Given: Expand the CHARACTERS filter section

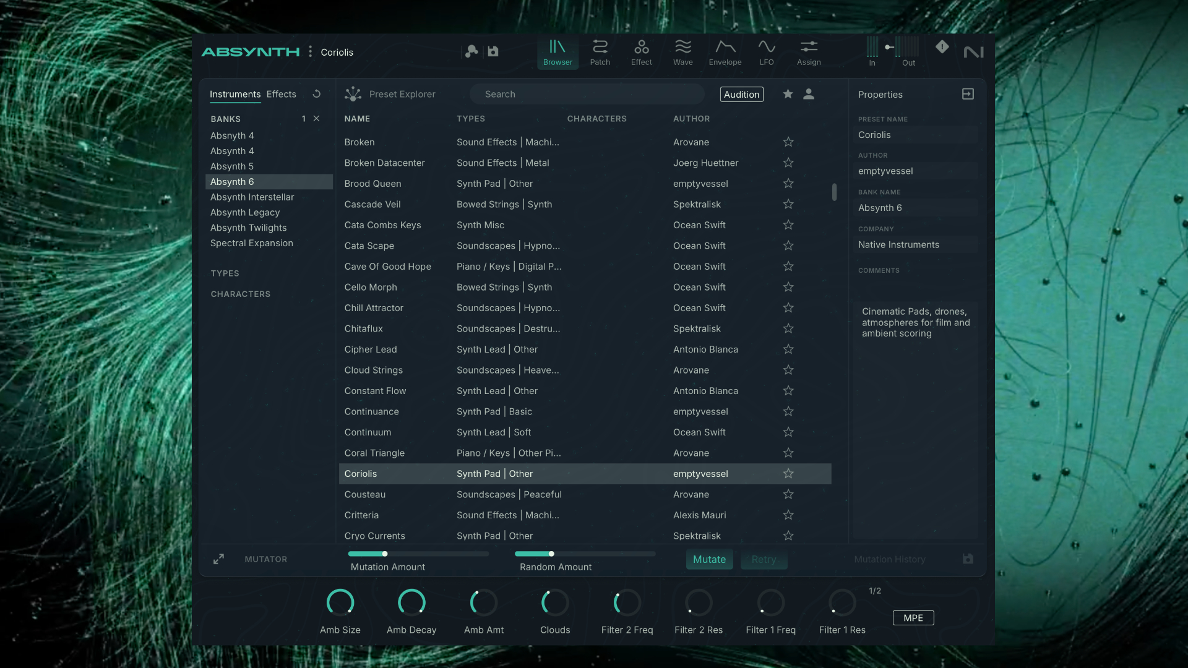Looking at the screenshot, I should tap(240, 294).
